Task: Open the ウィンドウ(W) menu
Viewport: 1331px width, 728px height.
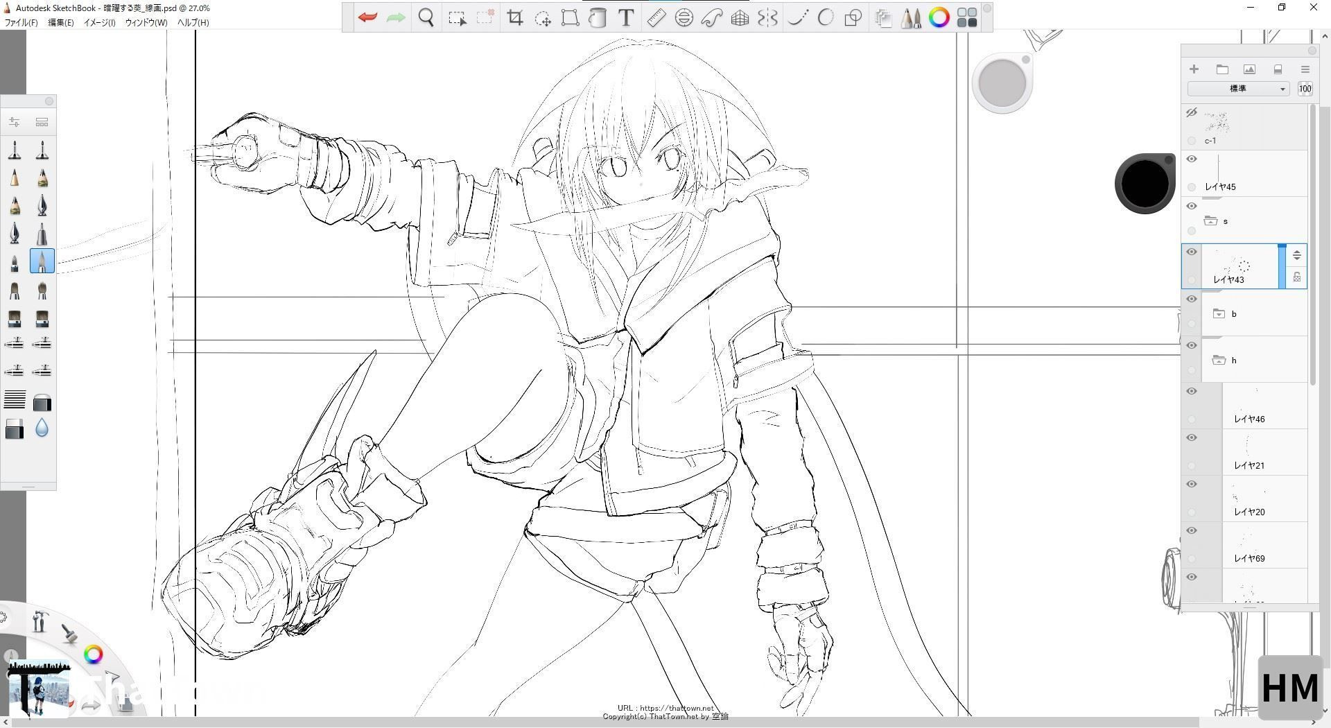Action: [x=146, y=23]
